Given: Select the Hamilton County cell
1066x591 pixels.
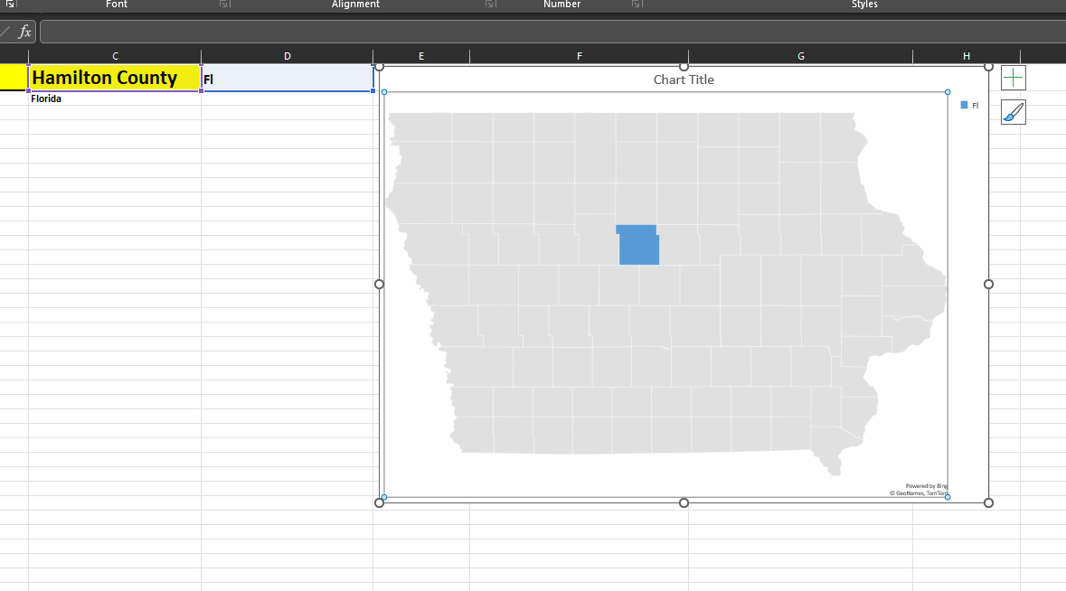Looking at the screenshot, I should click(x=115, y=78).
